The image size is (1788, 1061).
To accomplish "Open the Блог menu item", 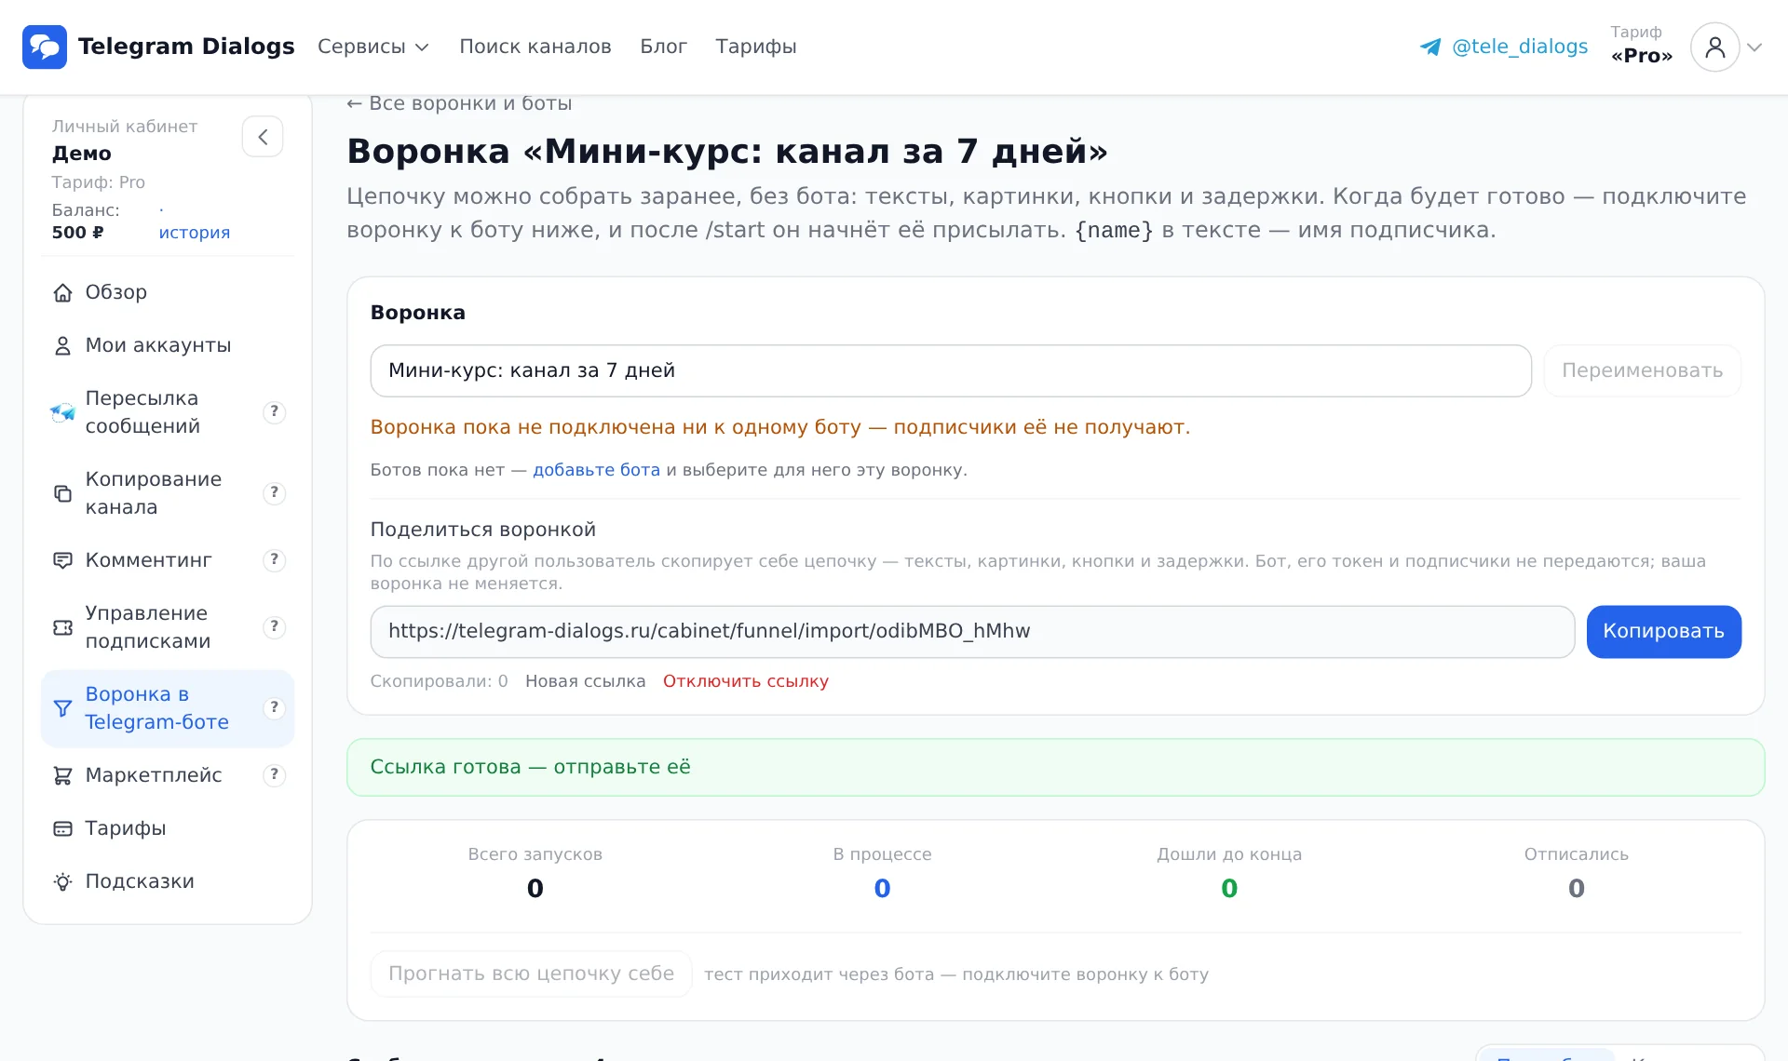I will click(x=663, y=47).
